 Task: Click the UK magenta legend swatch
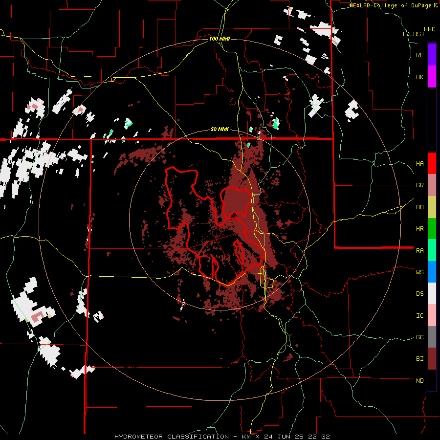(432, 77)
